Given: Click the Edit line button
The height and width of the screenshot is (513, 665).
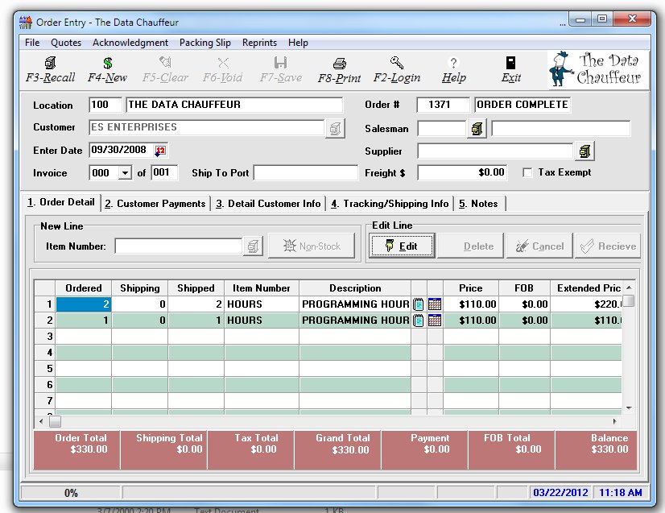Looking at the screenshot, I should click(402, 246).
